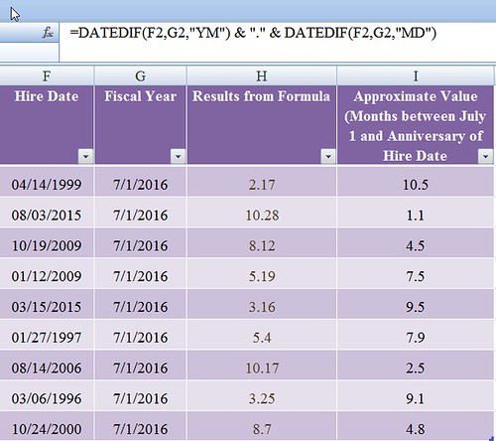
Task: Select formula result cell 3.16
Action: 262,304
